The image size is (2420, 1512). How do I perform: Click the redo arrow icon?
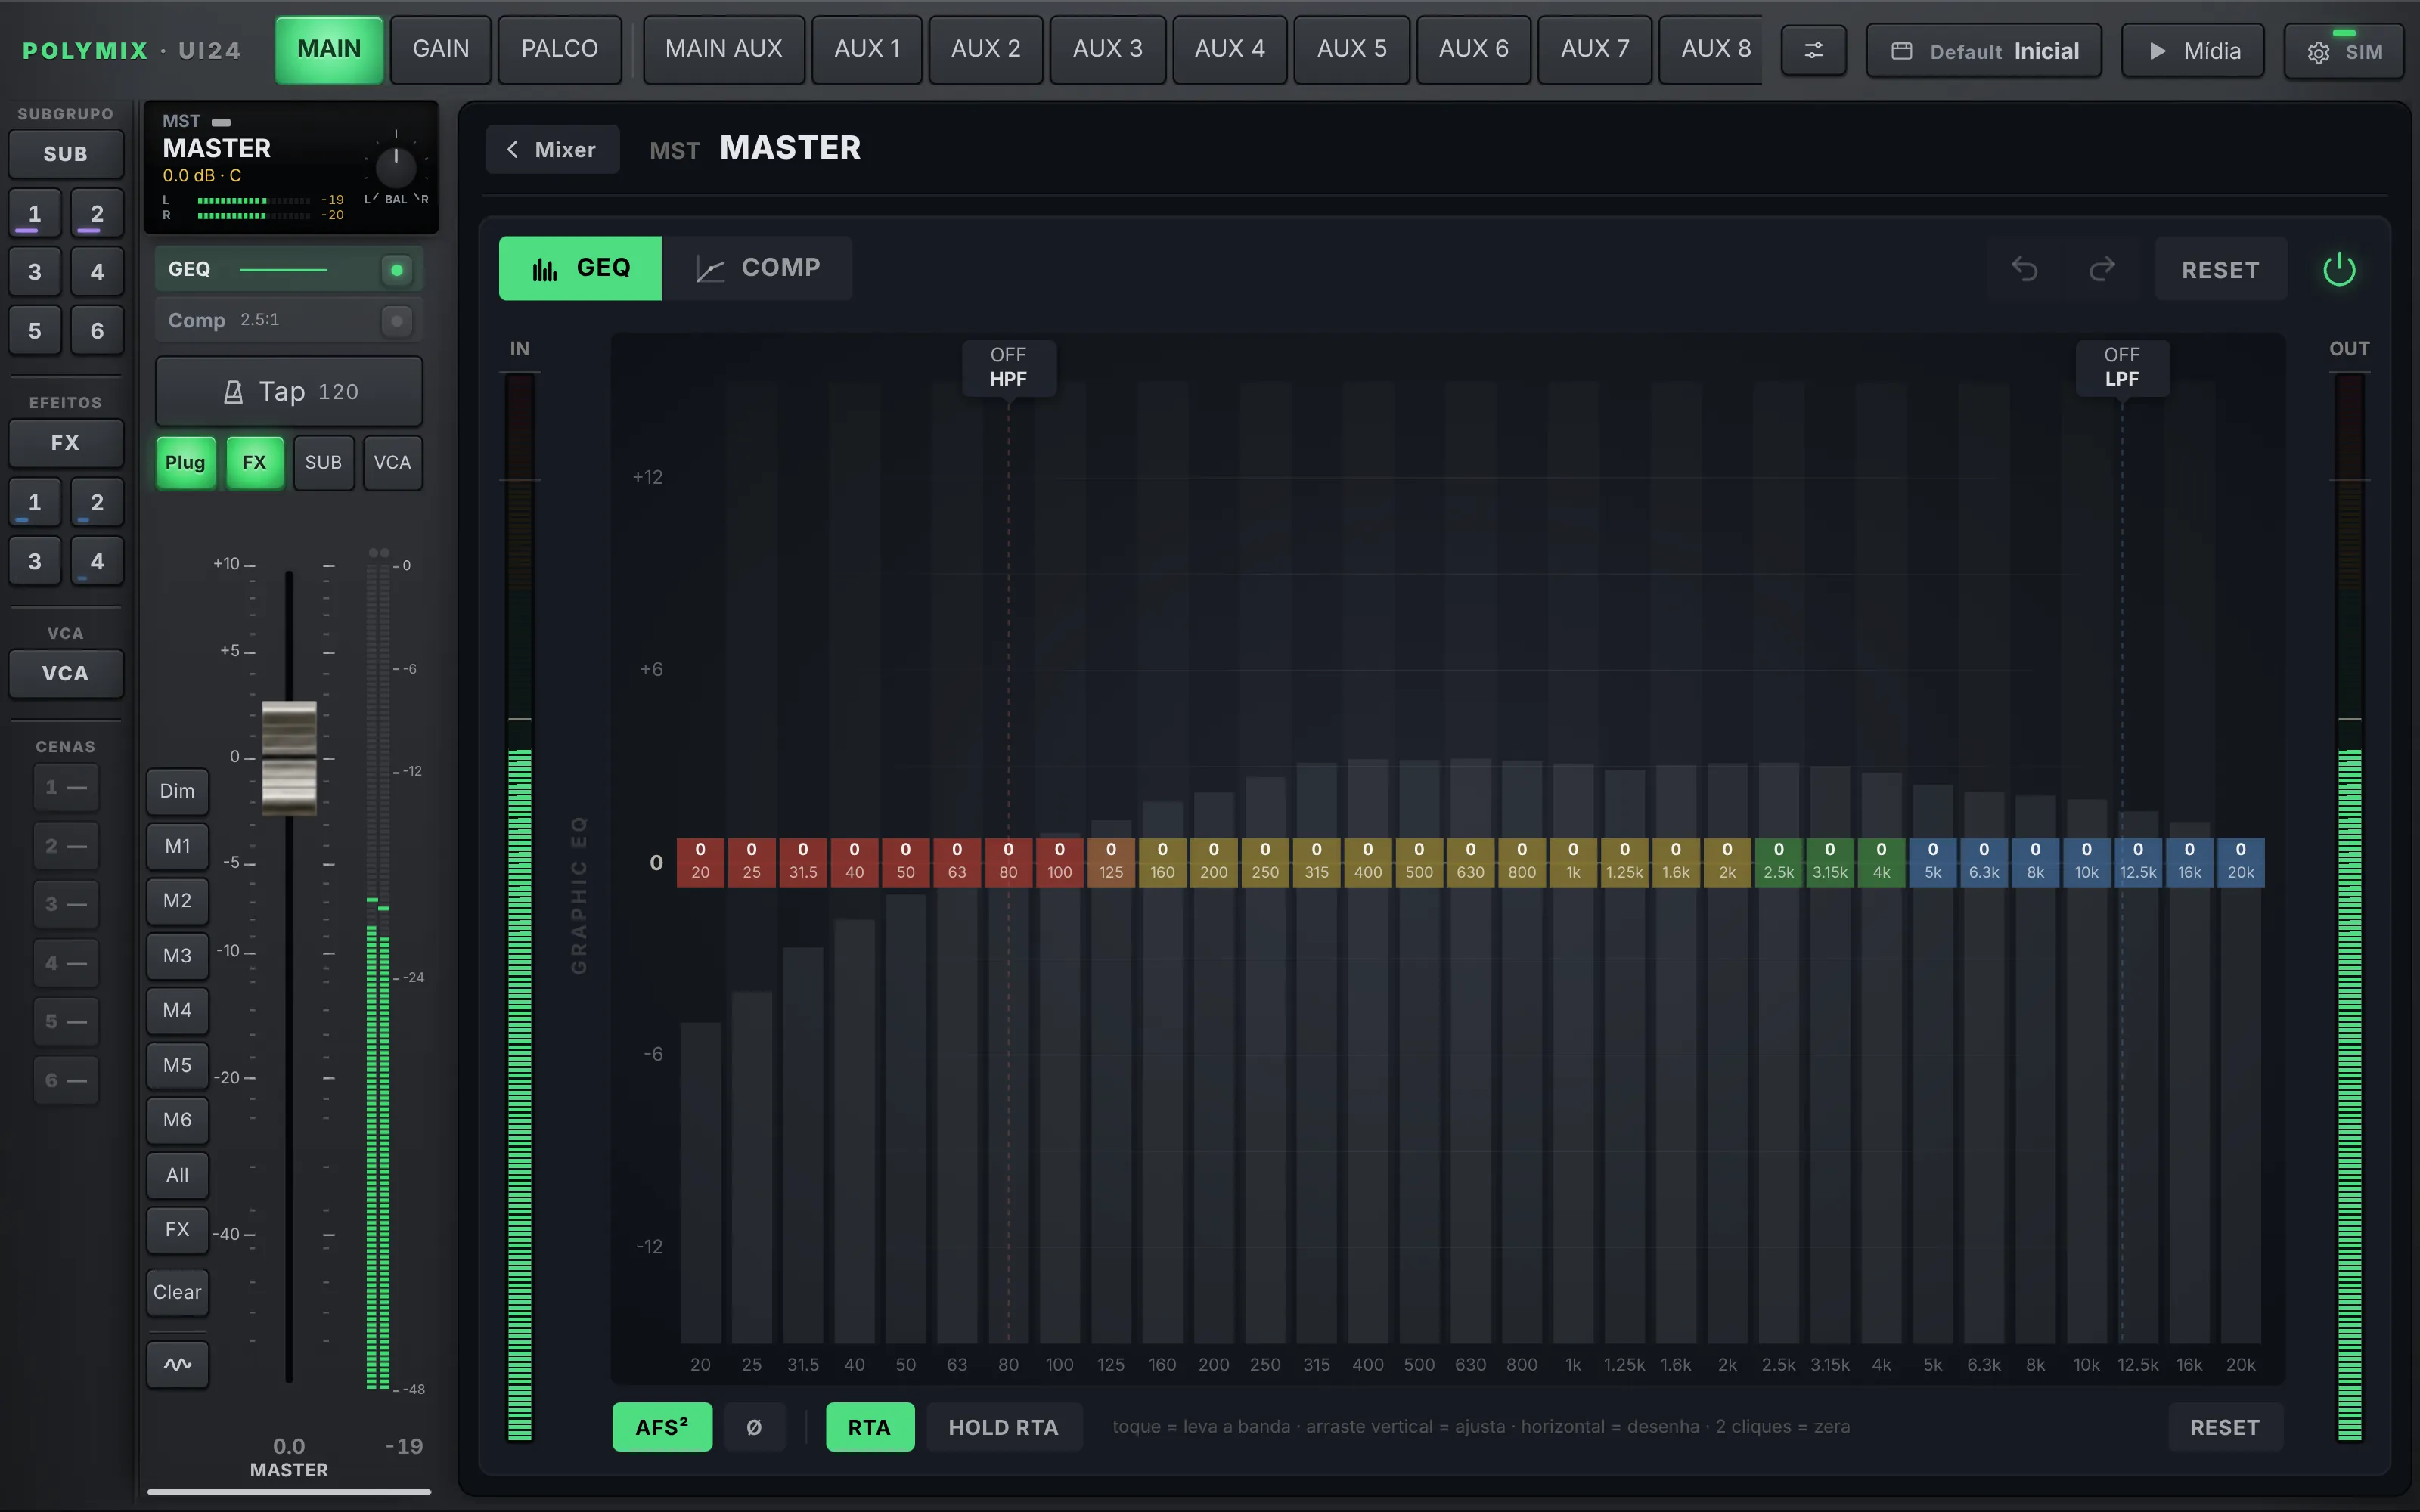[x=2102, y=269]
